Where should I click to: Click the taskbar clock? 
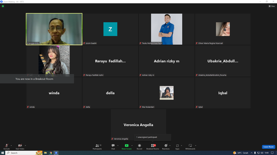(267, 153)
